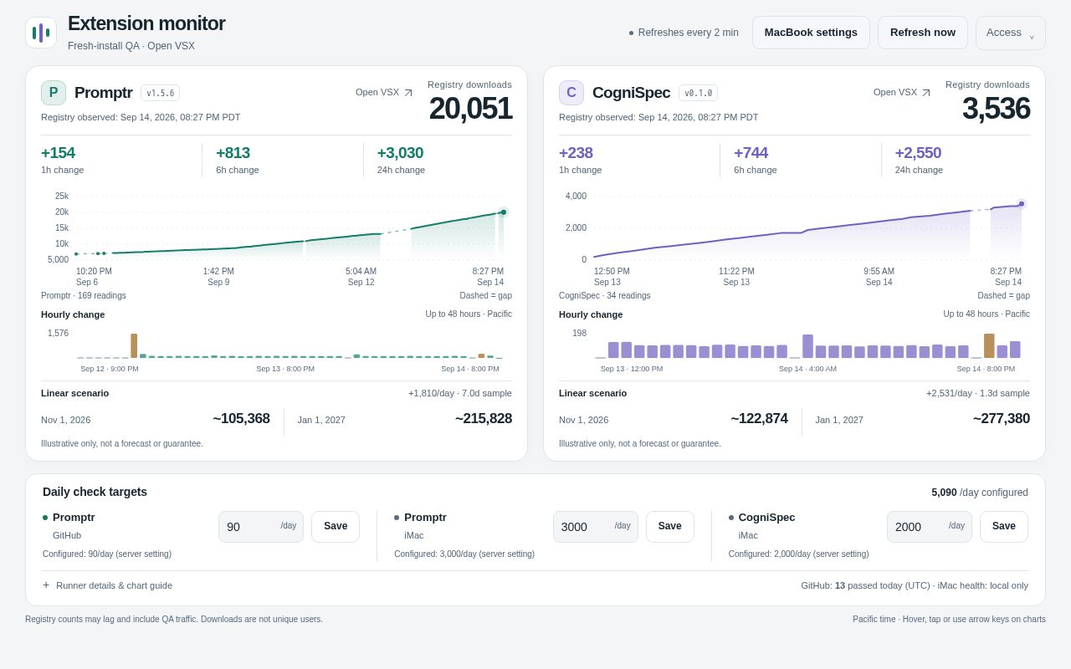This screenshot has height=669, width=1071.
Task: Click the "Refreshes every 2 min" status
Action: [x=684, y=33]
